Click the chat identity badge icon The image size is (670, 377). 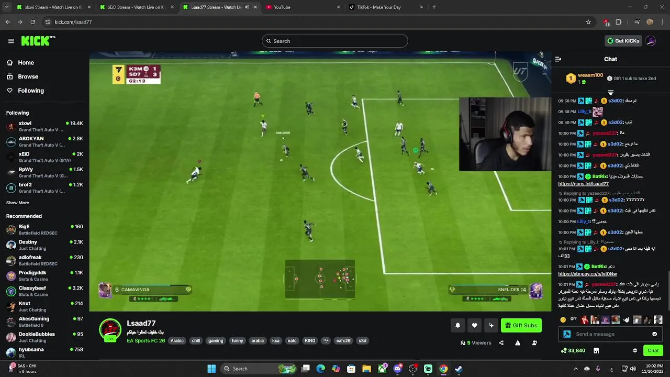pyautogui.click(x=567, y=334)
